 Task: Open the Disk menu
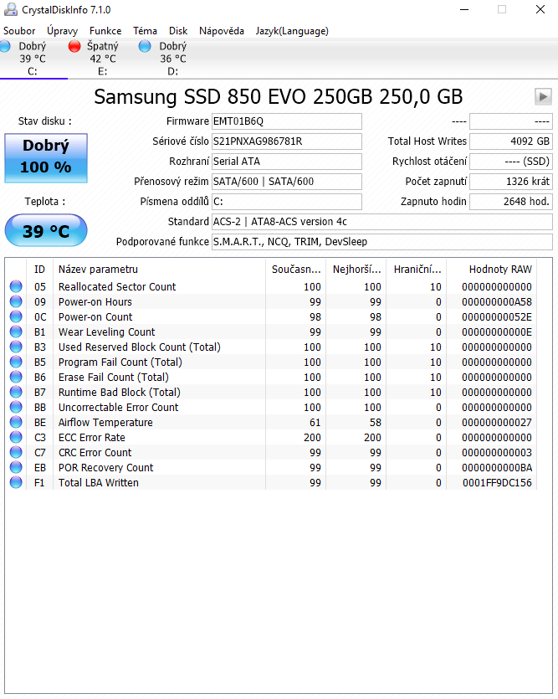(x=178, y=31)
